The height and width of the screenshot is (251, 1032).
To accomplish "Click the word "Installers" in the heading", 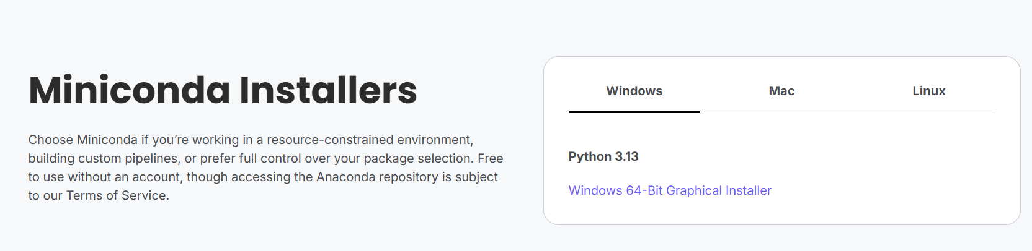I will [x=328, y=90].
